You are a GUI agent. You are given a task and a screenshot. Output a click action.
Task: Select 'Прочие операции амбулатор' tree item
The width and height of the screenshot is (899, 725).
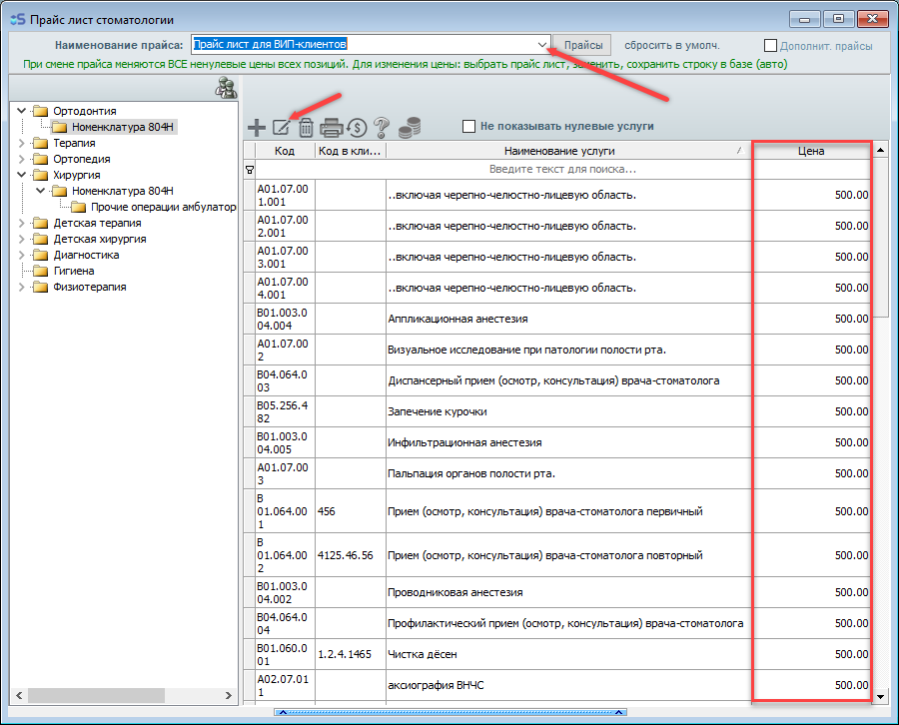click(x=163, y=207)
